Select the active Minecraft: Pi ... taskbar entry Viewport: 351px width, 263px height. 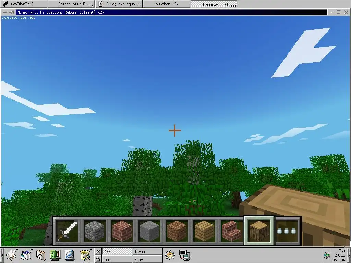tap(214, 4)
